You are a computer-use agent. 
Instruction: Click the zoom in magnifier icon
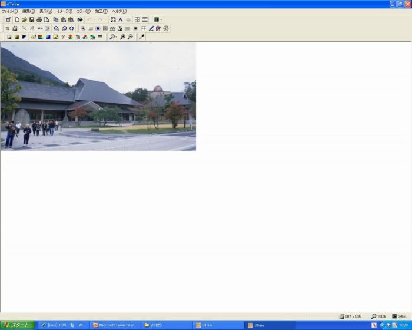click(122, 37)
